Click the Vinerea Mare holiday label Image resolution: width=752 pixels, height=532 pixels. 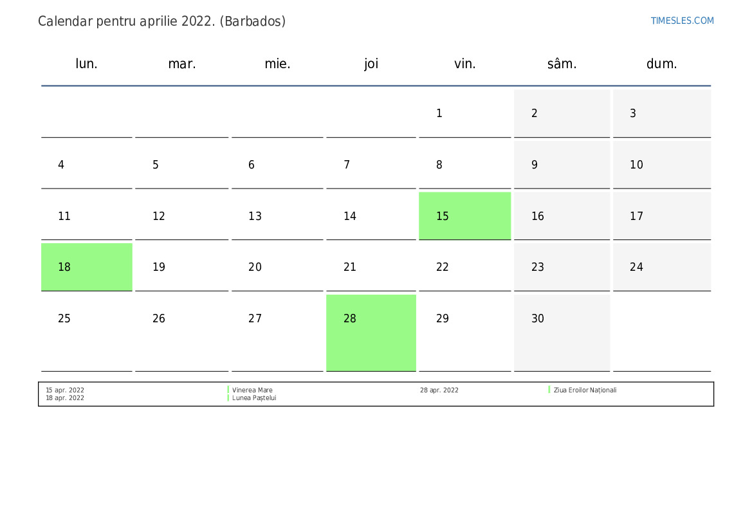click(252, 390)
